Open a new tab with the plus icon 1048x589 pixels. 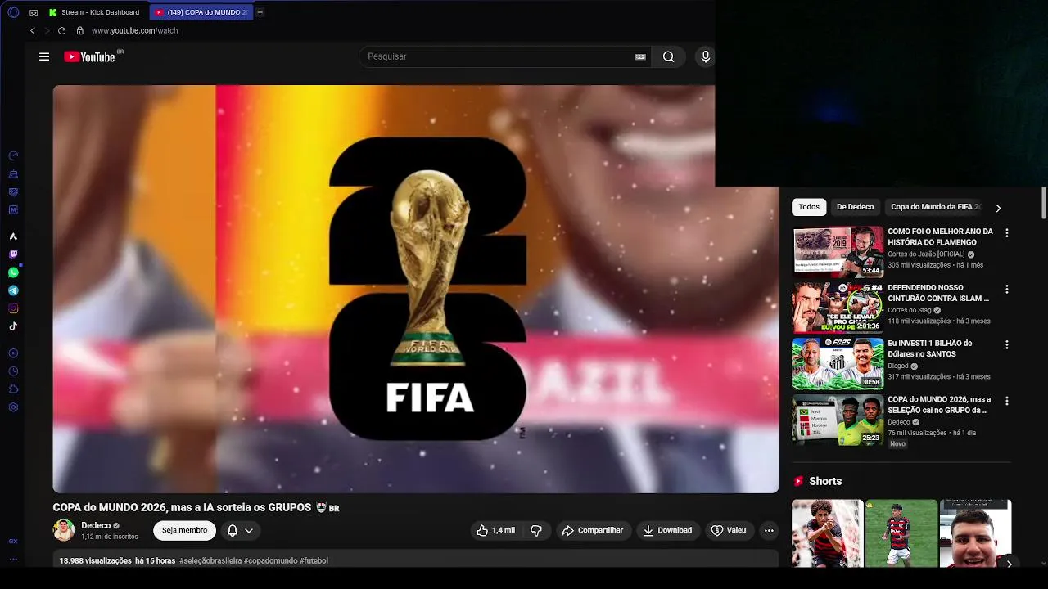260,12
